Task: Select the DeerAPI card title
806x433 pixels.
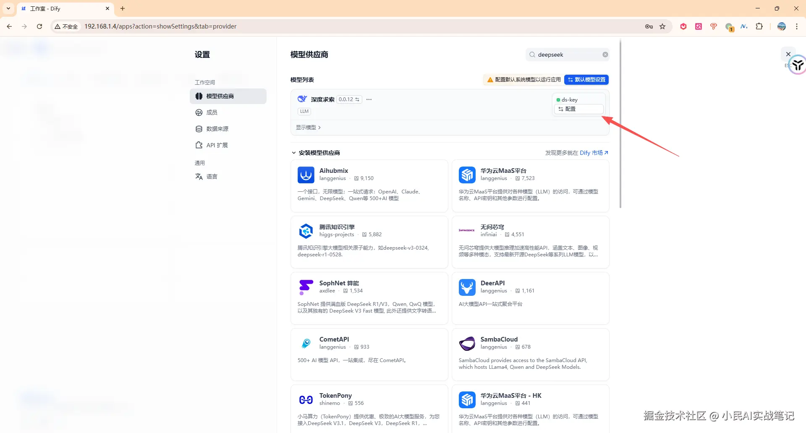Action: click(x=493, y=283)
